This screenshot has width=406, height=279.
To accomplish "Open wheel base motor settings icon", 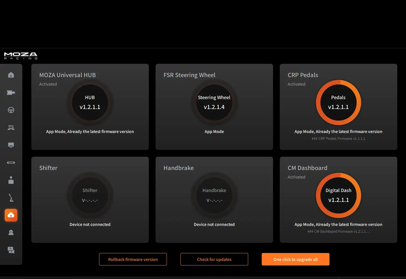I will point(11,93).
